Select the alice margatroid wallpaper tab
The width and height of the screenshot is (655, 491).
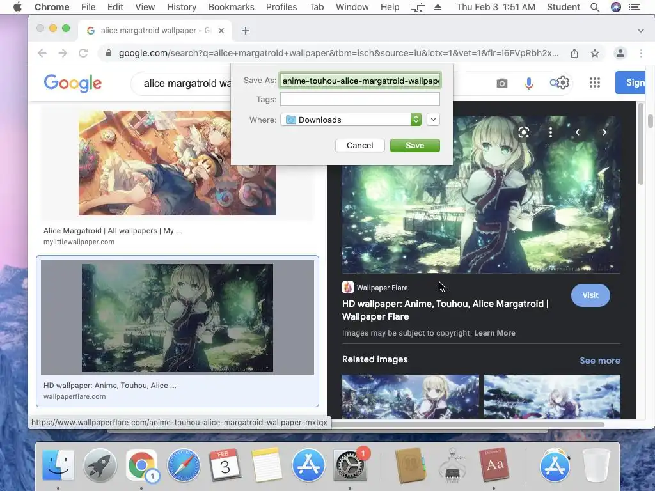(x=155, y=31)
